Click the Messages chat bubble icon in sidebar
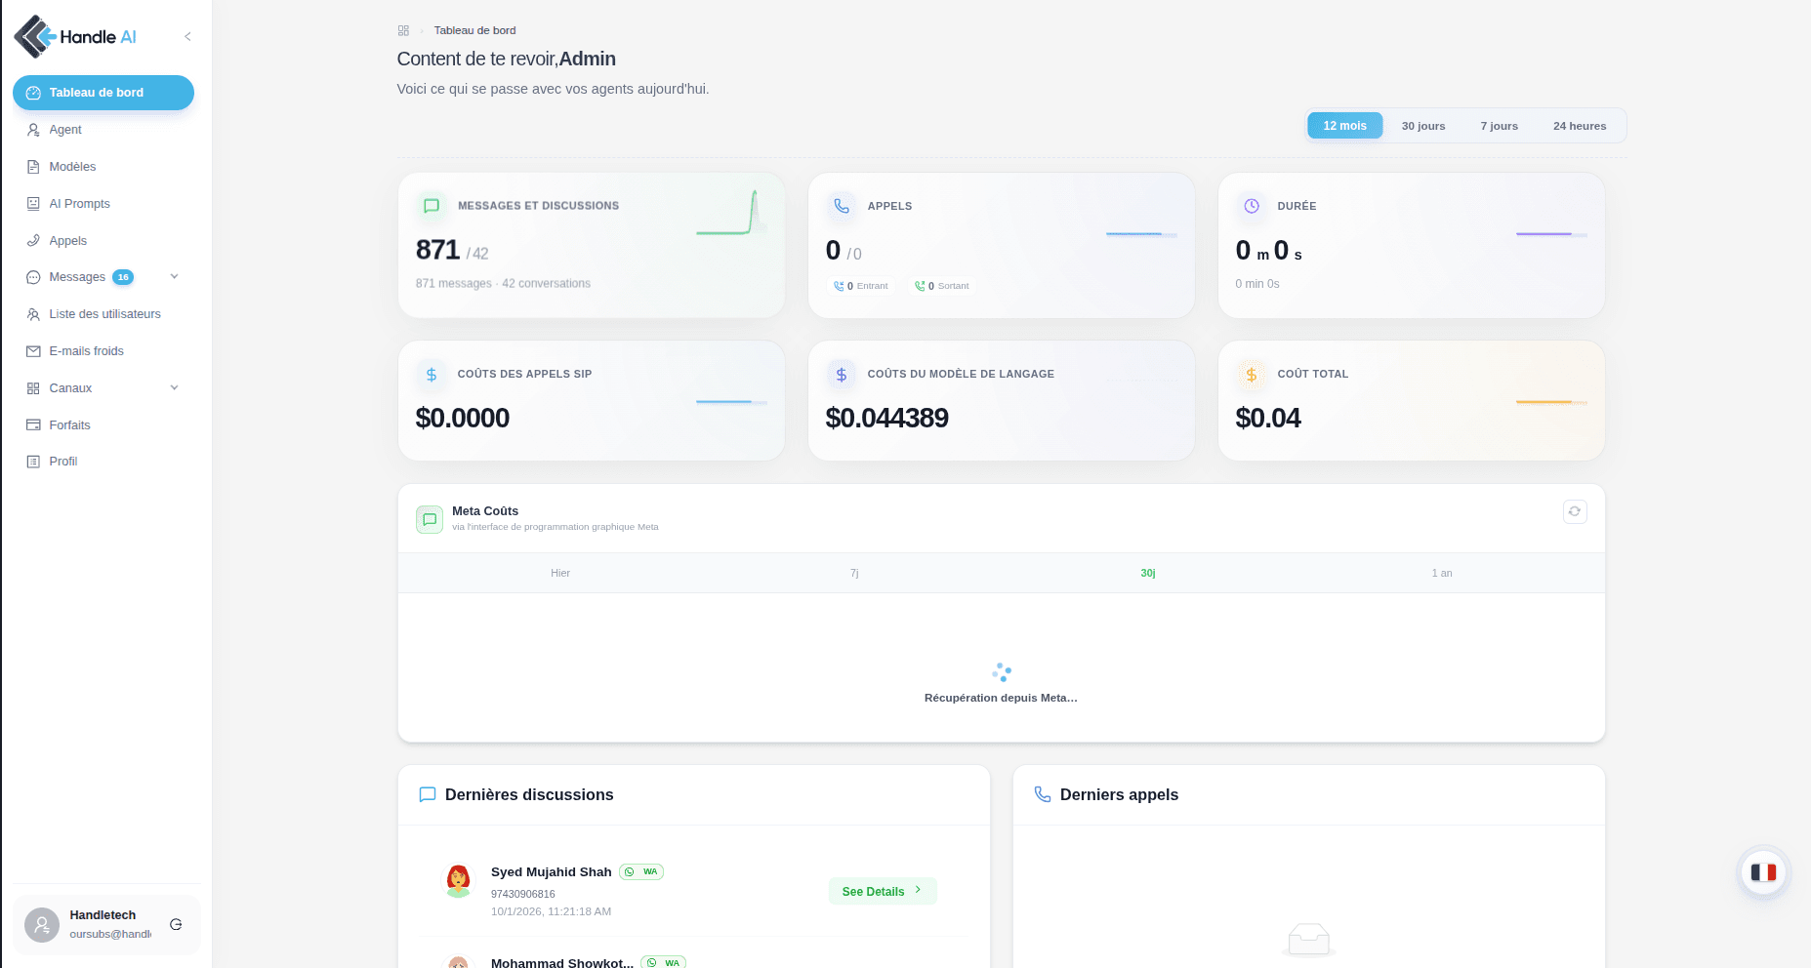 [33, 277]
